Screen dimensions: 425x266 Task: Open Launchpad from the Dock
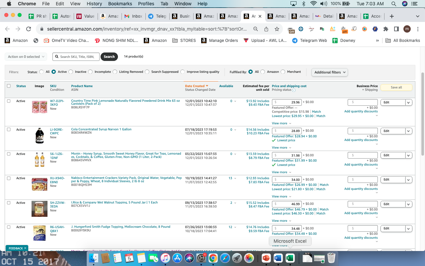tap(237, 258)
